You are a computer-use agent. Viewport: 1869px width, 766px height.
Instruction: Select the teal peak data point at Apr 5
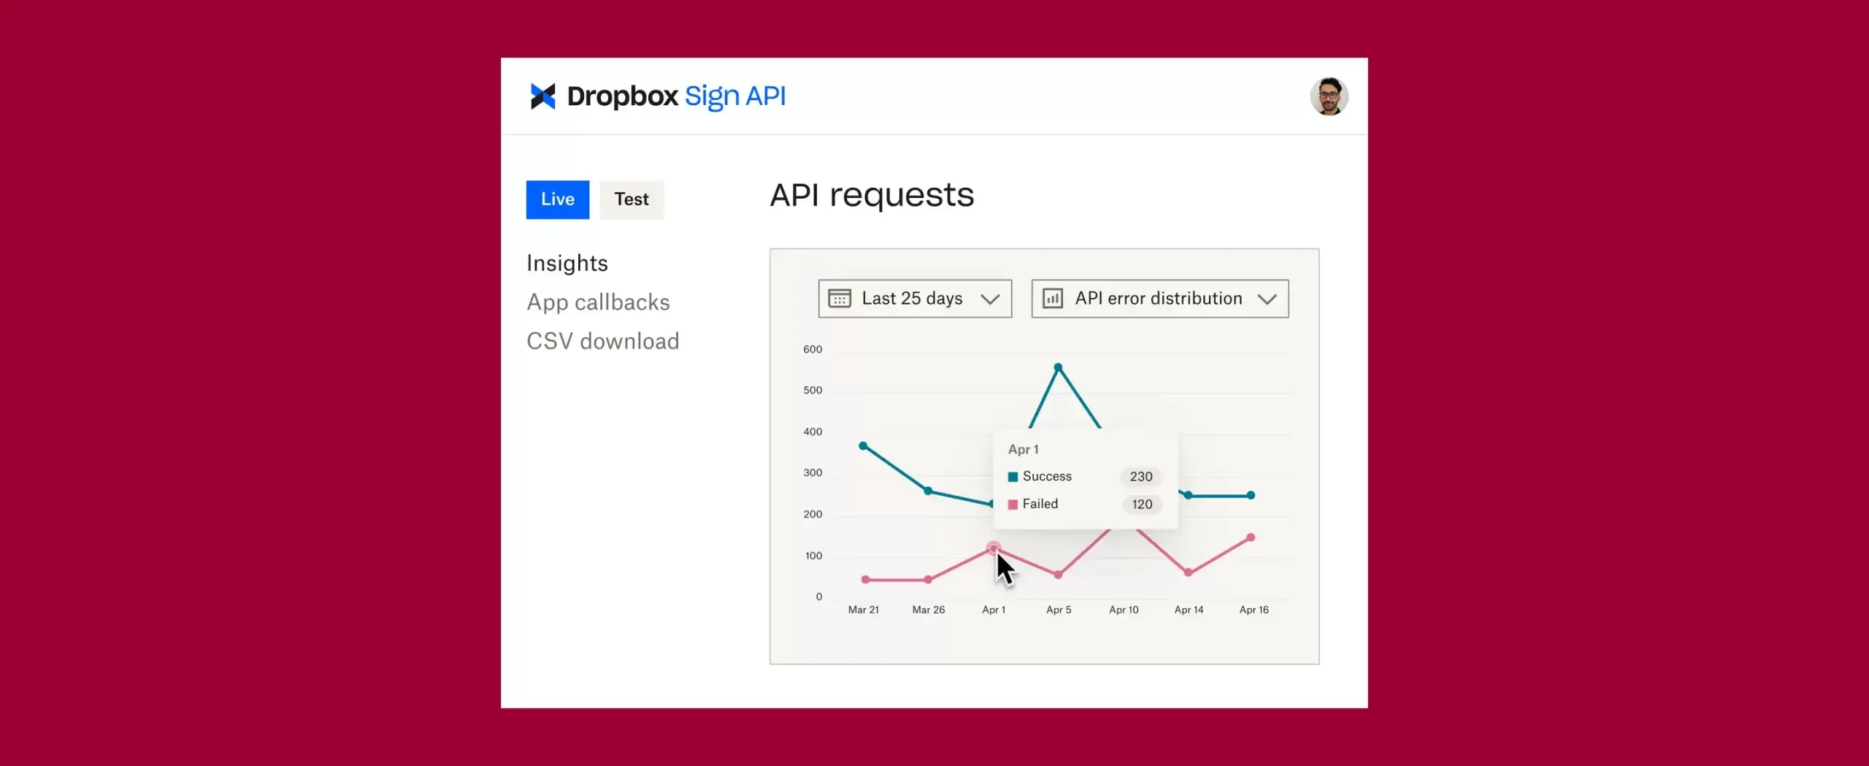pyautogui.click(x=1058, y=367)
